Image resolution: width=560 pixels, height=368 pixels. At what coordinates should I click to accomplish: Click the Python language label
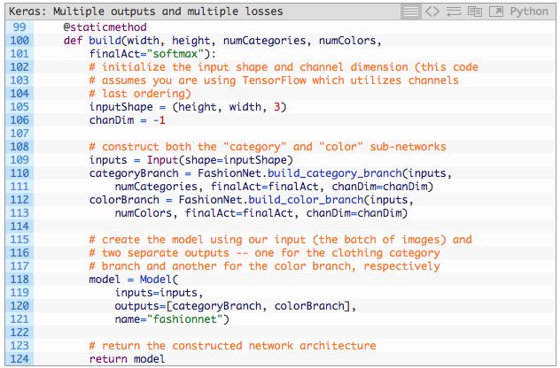(x=529, y=11)
